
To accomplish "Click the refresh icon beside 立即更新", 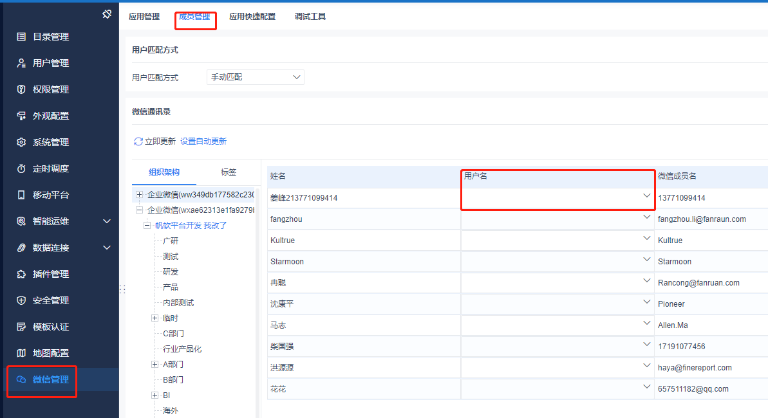I will pos(138,141).
